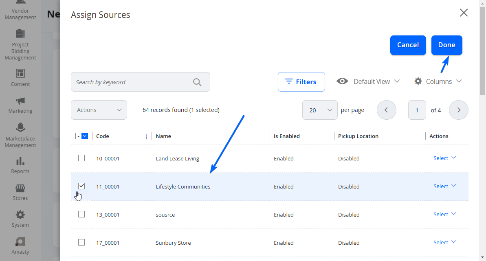This screenshot has width=486, height=261.
Task: Open the Project Bidding Management sidebar icon
Action: [20, 33]
